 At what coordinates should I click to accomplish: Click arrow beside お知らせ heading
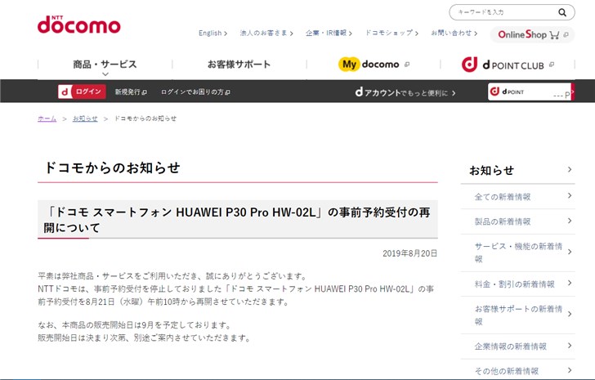point(569,169)
